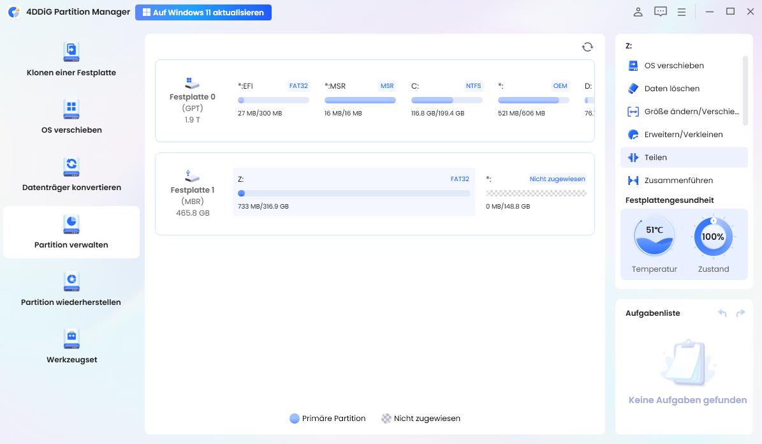Open OS verschieben in left sidebar

tap(71, 117)
